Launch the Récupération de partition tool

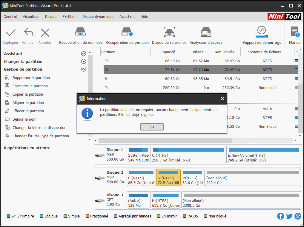tap(127, 34)
